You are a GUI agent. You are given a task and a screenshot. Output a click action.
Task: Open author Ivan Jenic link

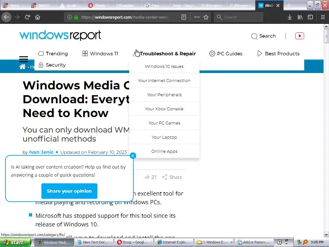[41, 152]
